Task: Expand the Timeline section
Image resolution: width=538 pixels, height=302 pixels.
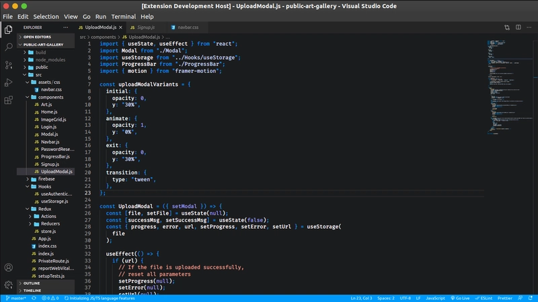Action: pyautogui.click(x=46, y=291)
